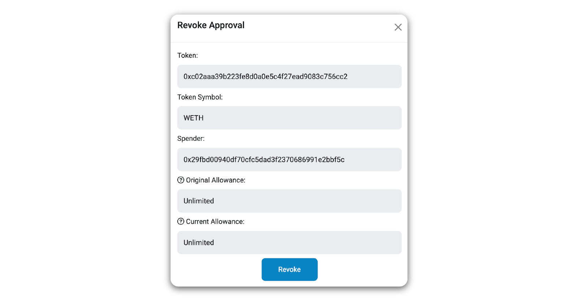Click the Spender: label
This screenshot has height=301, width=578.
point(191,139)
